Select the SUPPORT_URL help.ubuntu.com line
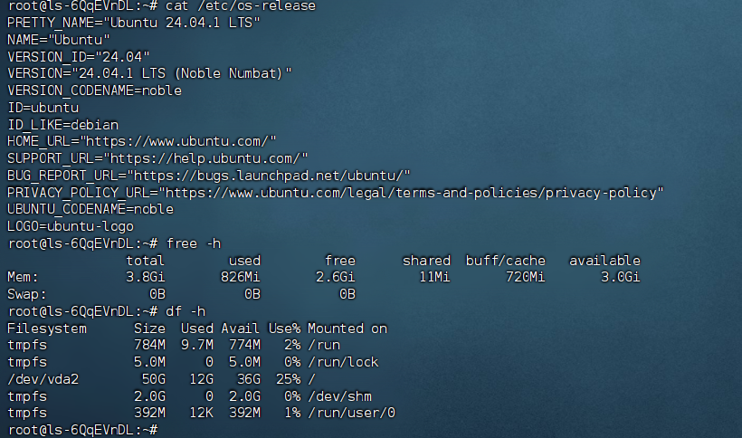 pos(157,158)
